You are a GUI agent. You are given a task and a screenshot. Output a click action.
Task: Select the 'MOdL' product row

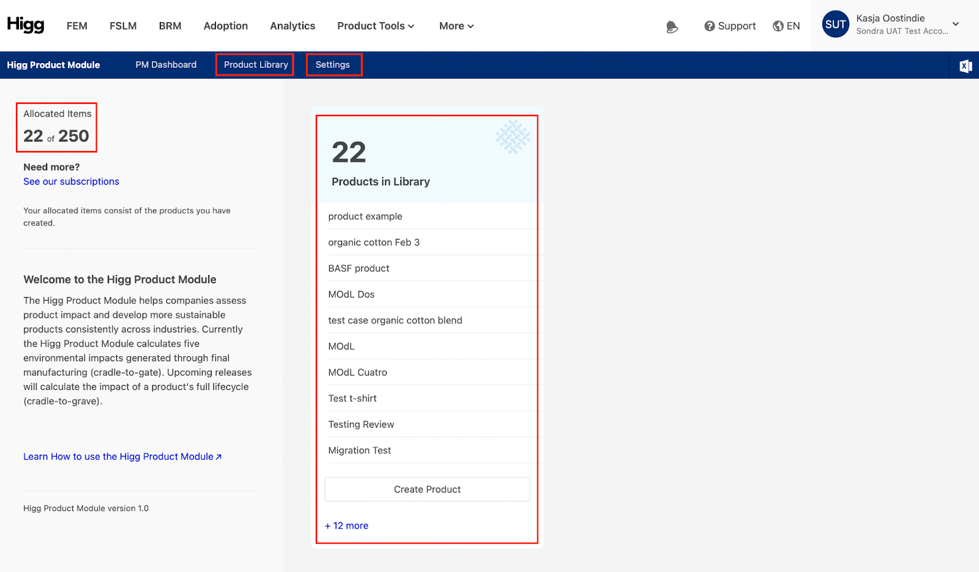pyautogui.click(x=427, y=346)
